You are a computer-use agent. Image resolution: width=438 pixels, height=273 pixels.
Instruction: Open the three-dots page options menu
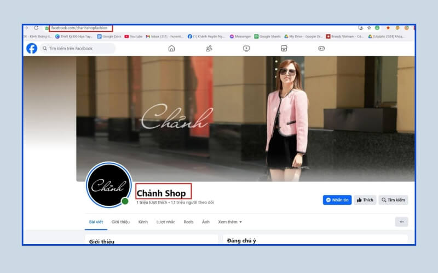401,222
